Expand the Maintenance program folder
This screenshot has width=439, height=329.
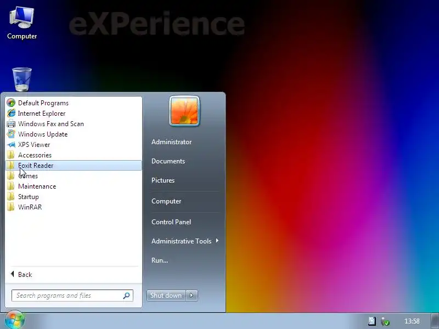(x=74, y=186)
